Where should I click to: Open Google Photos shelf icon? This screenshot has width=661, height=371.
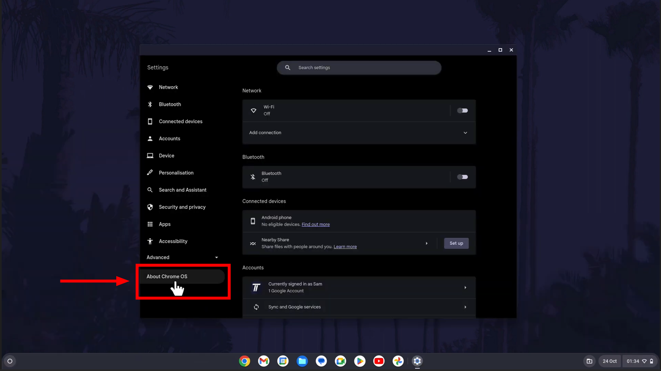(398, 361)
